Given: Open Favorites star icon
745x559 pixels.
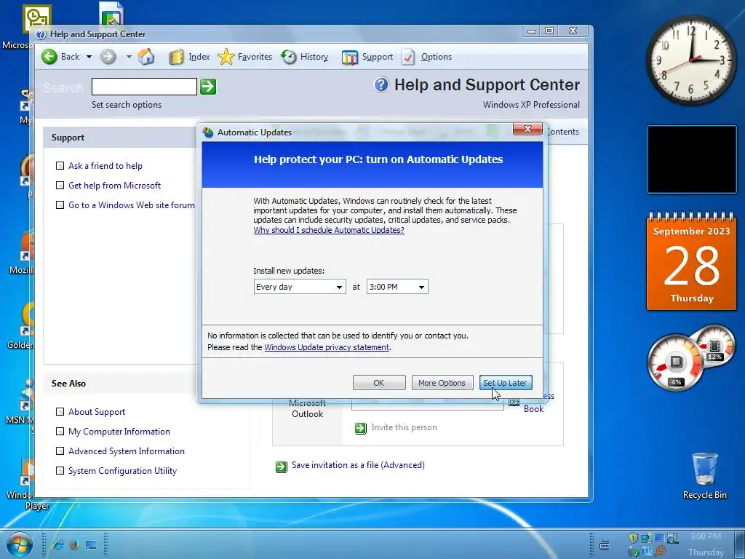Looking at the screenshot, I should point(226,57).
